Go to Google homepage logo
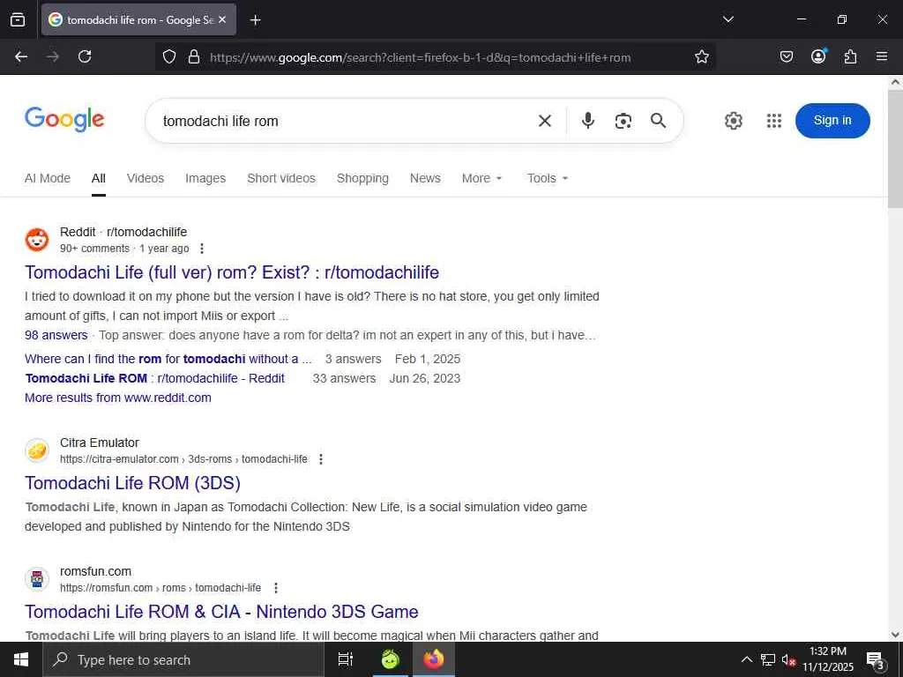This screenshot has height=677, width=903. click(x=64, y=120)
